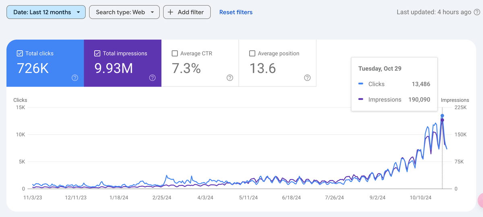This screenshot has width=483, height=217.
Task: Click help icon beside Last updated text
Action: pyautogui.click(x=478, y=12)
